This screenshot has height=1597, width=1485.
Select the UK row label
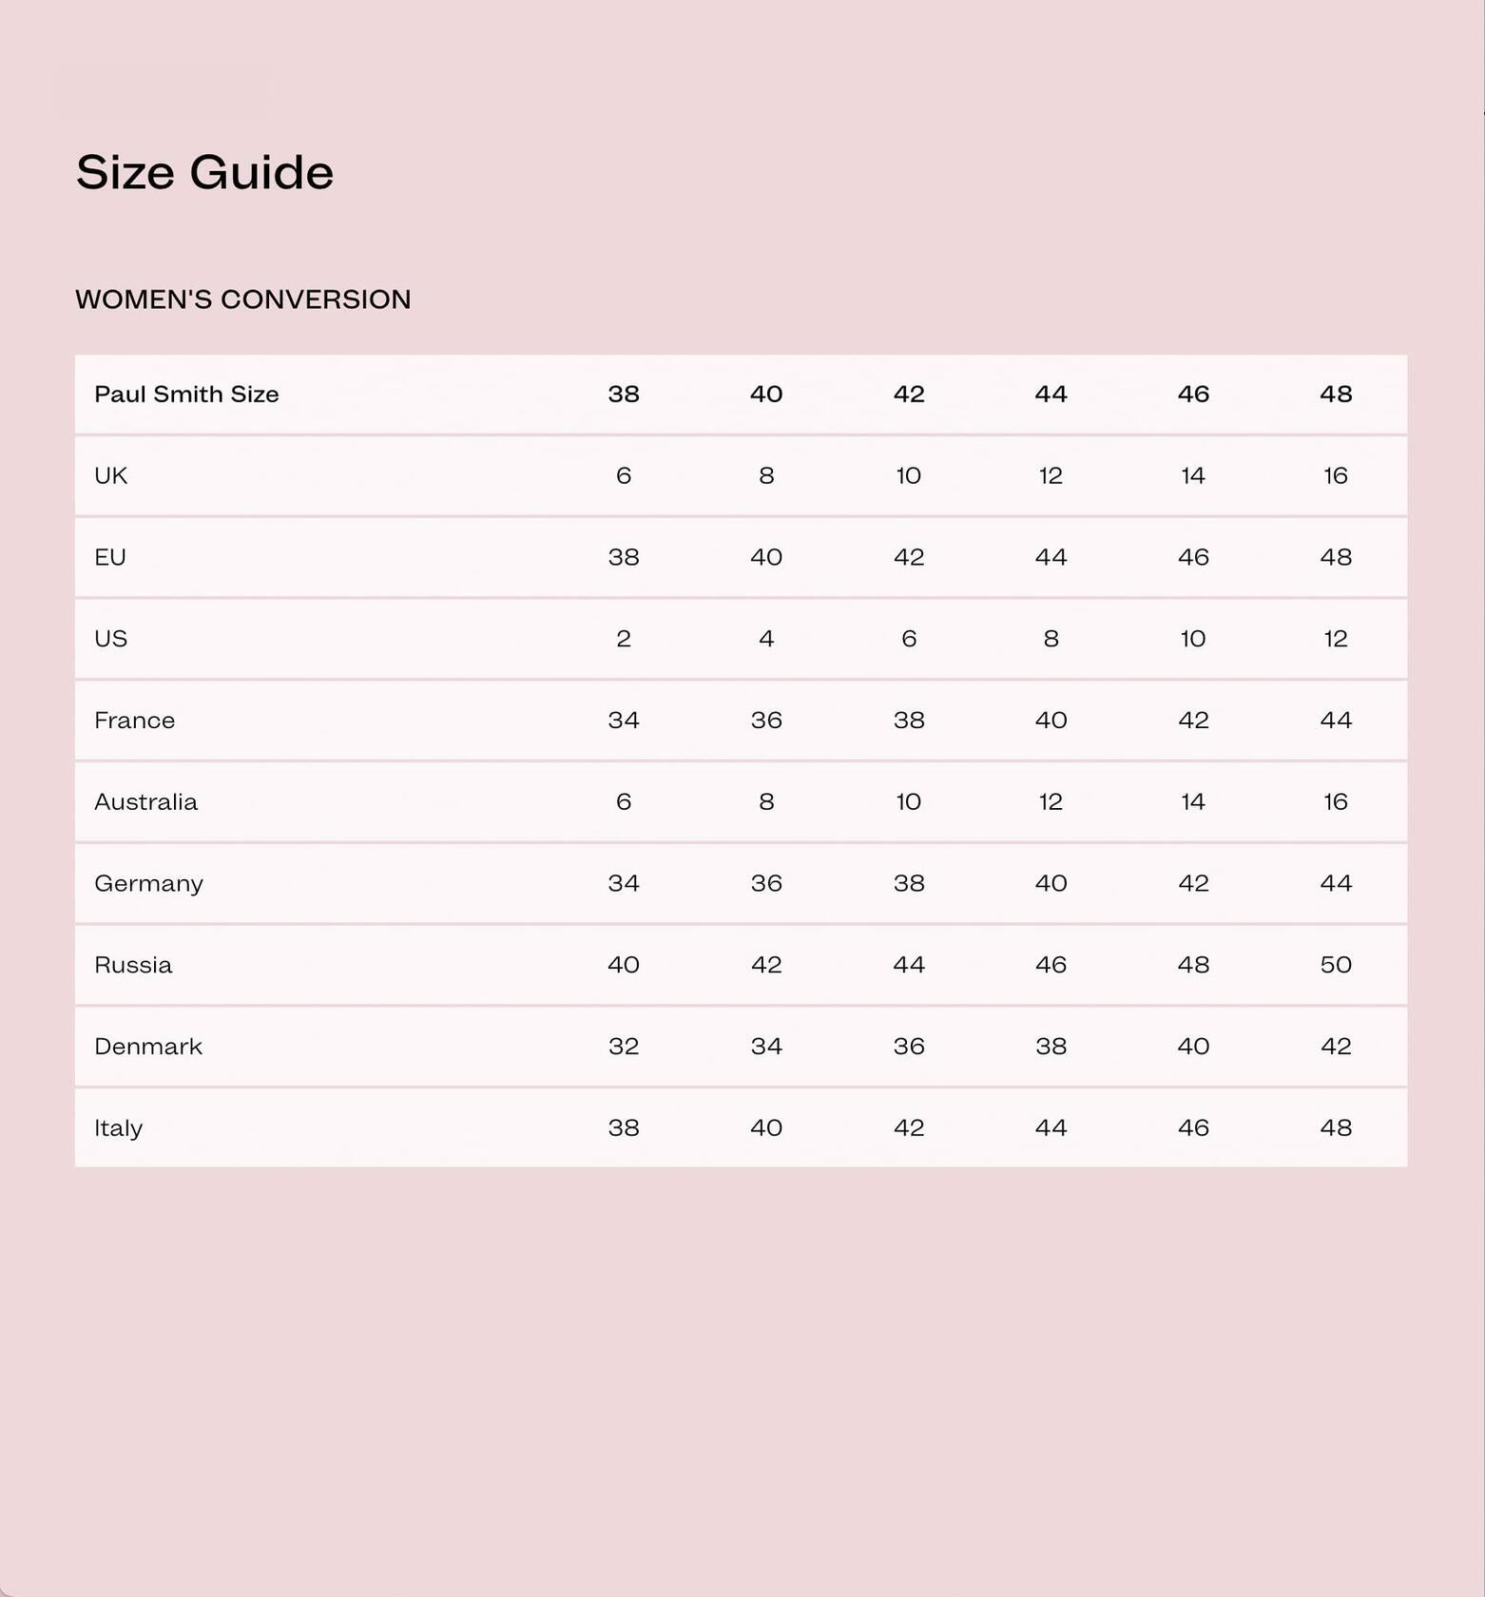110,475
